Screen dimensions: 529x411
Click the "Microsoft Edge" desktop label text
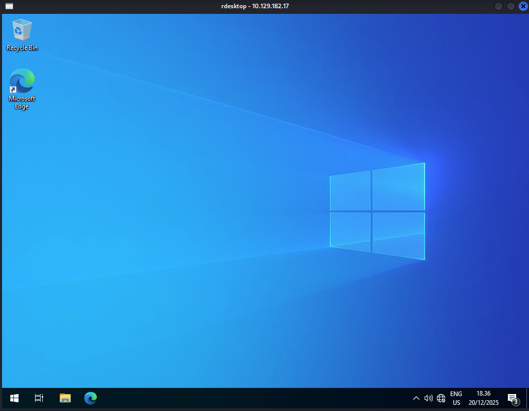(22, 102)
